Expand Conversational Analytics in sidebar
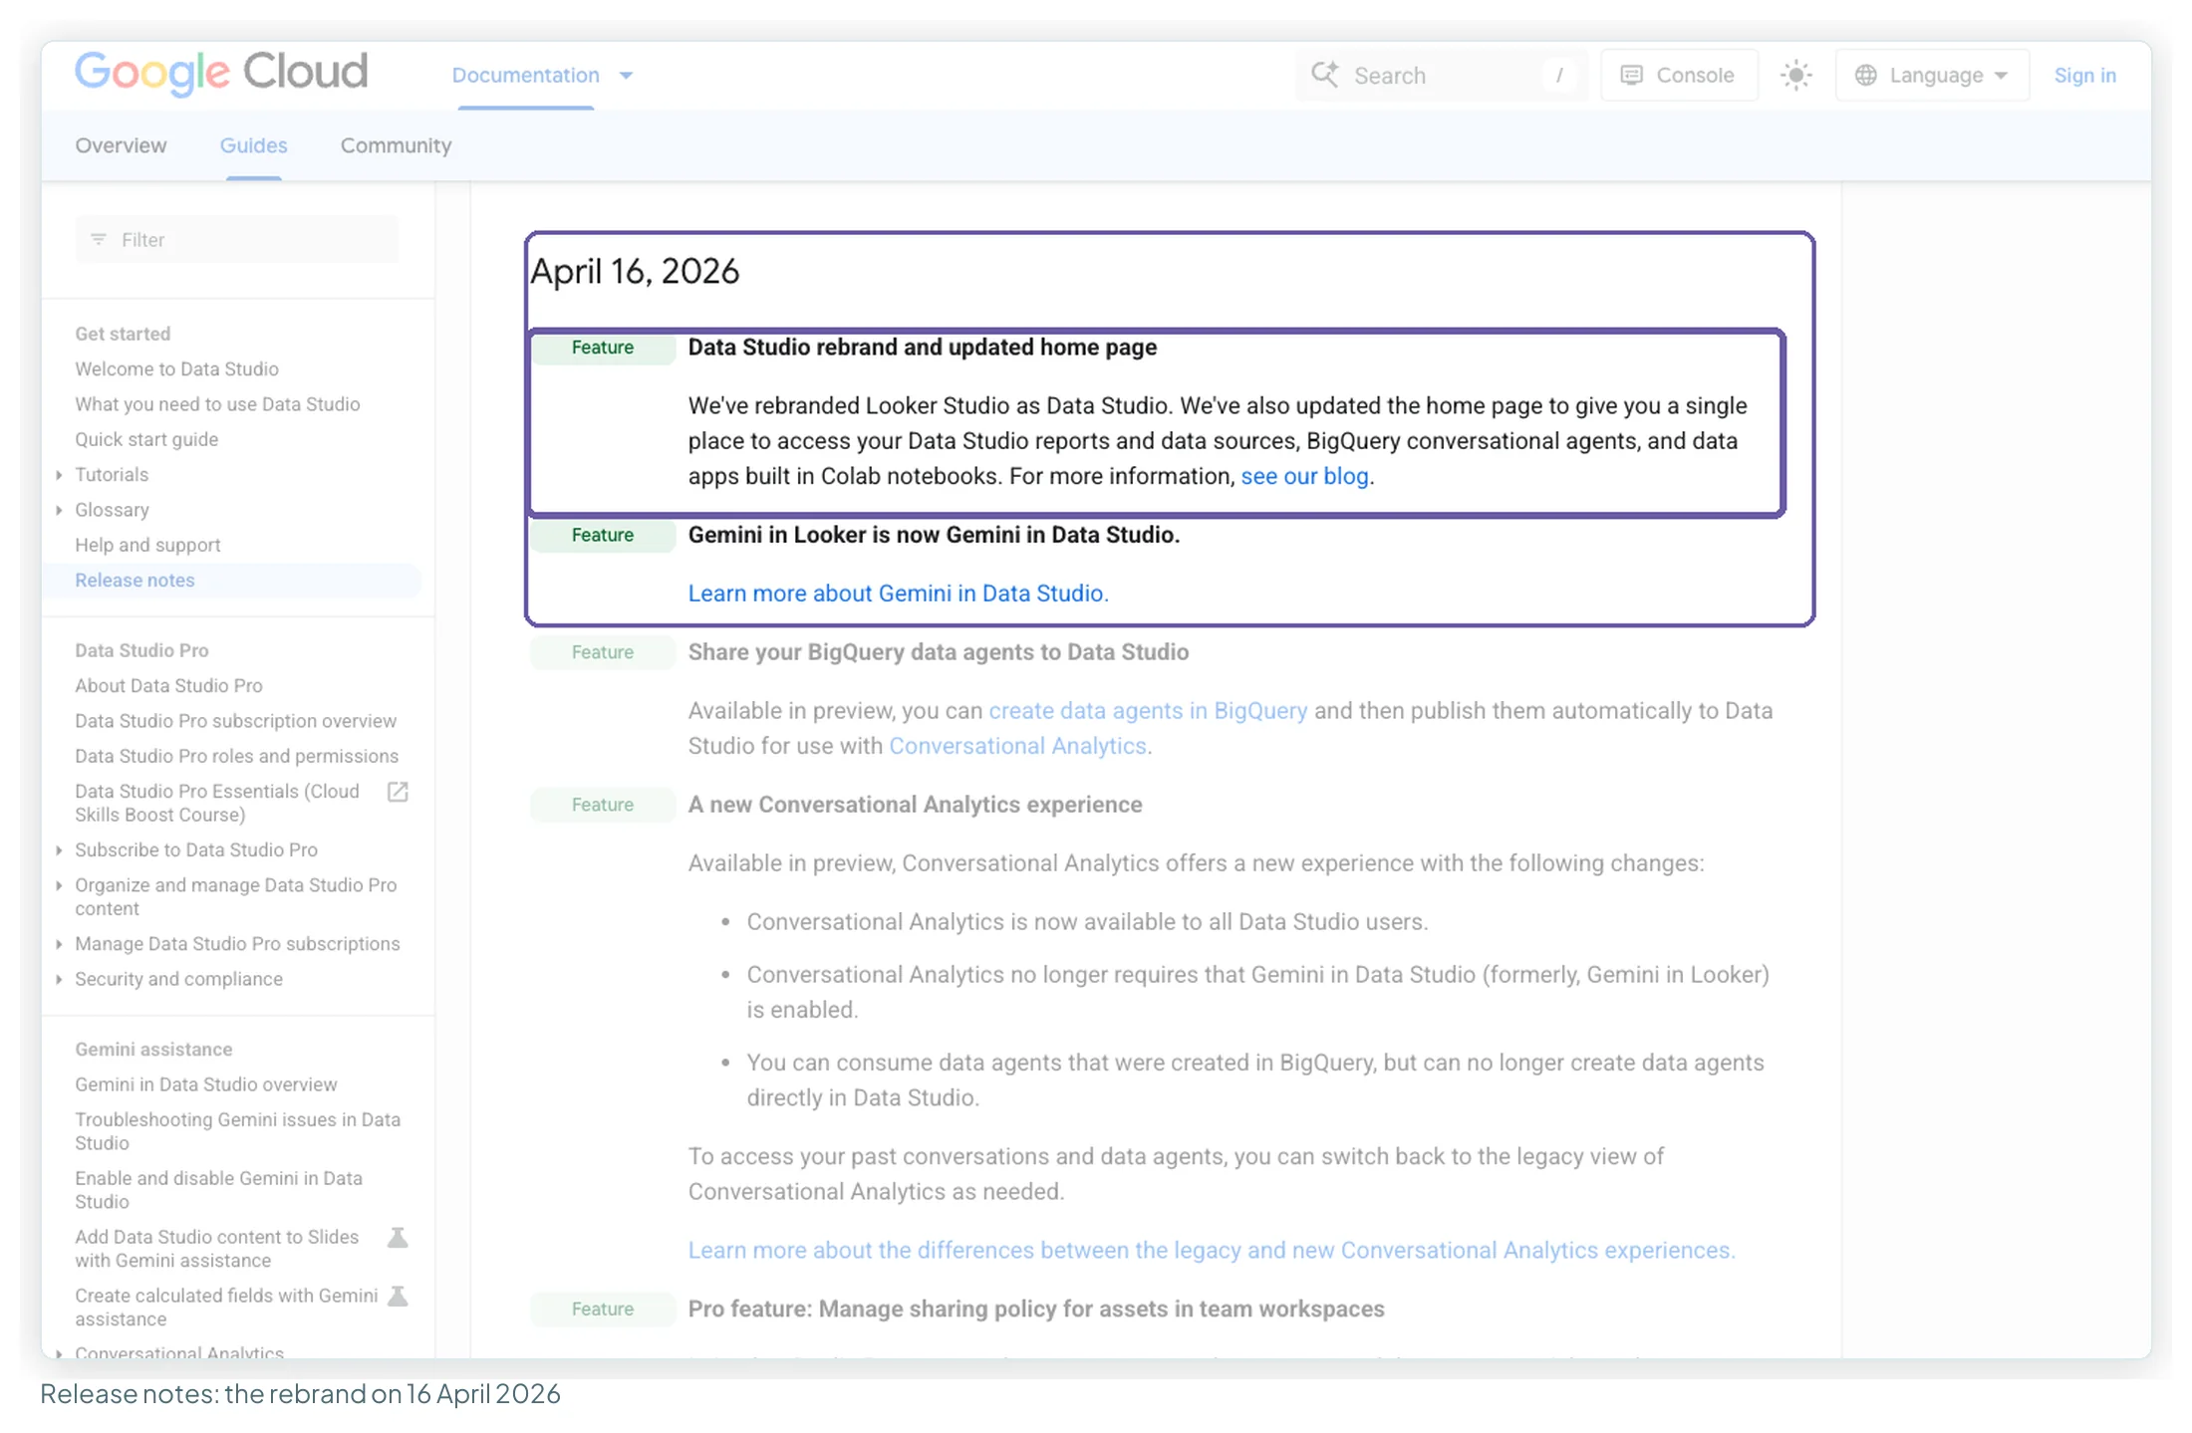 click(x=59, y=1352)
